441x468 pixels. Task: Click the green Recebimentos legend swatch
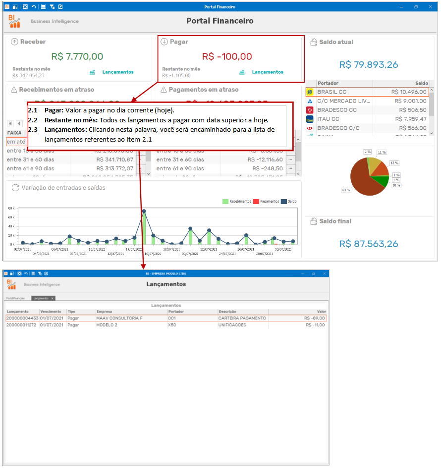pyautogui.click(x=225, y=202)
